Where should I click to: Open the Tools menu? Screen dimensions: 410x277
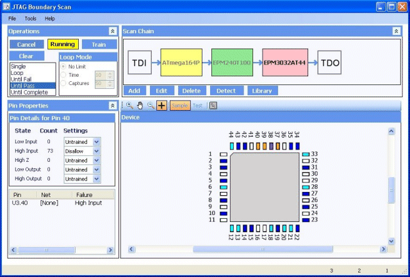click(30, 19)
